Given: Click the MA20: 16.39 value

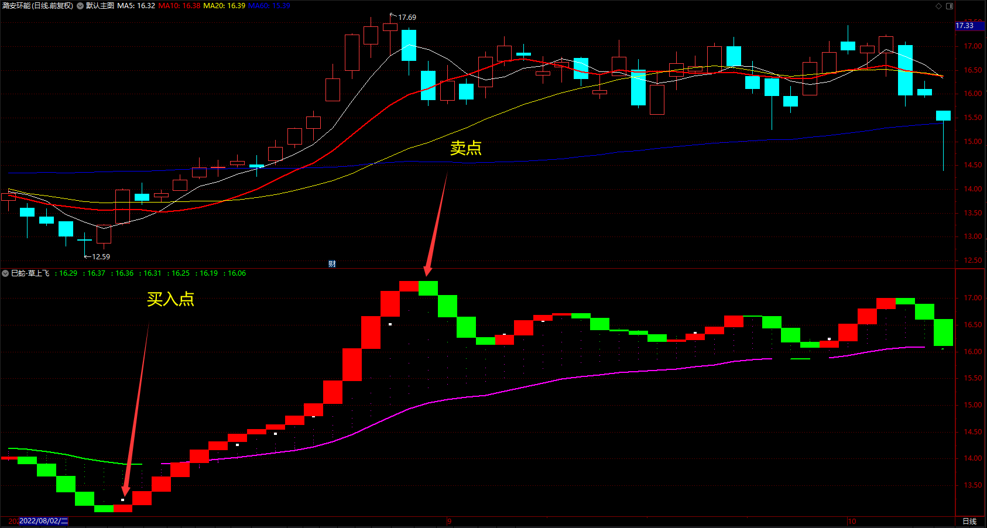Looking at the screenshot, I should pos(224,6).
